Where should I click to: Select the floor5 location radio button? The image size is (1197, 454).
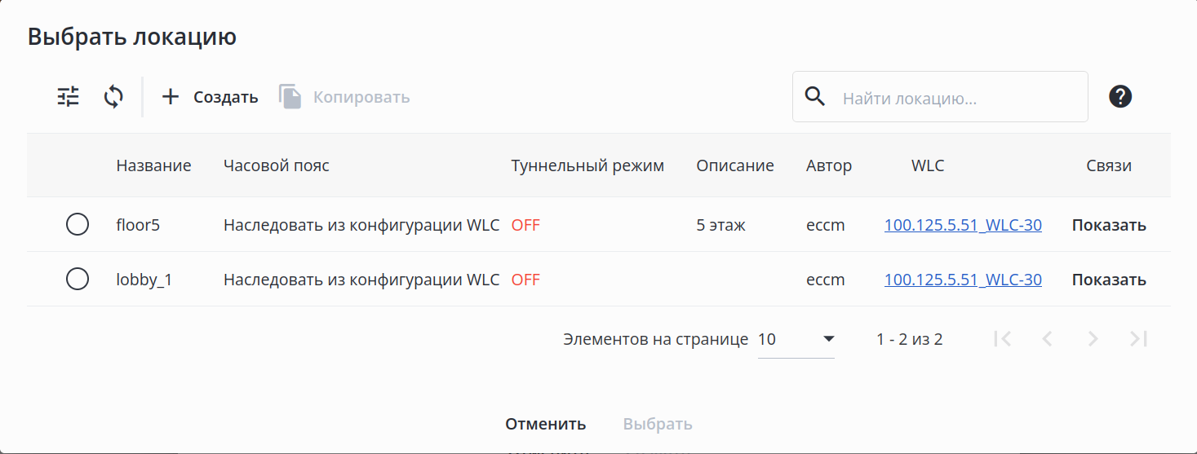click(x=78, y=224)
